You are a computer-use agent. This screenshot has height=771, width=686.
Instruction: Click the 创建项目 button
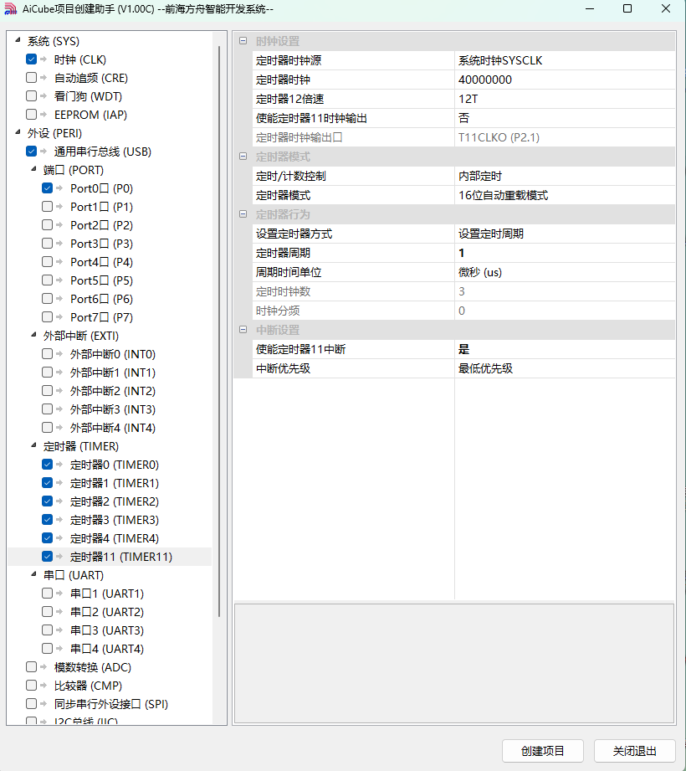[542, 751]
